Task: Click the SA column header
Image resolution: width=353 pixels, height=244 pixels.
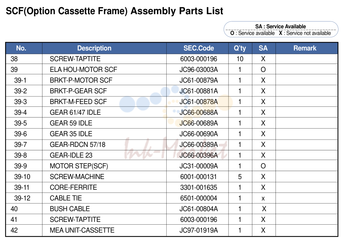Action: click(x=264, y=48)
